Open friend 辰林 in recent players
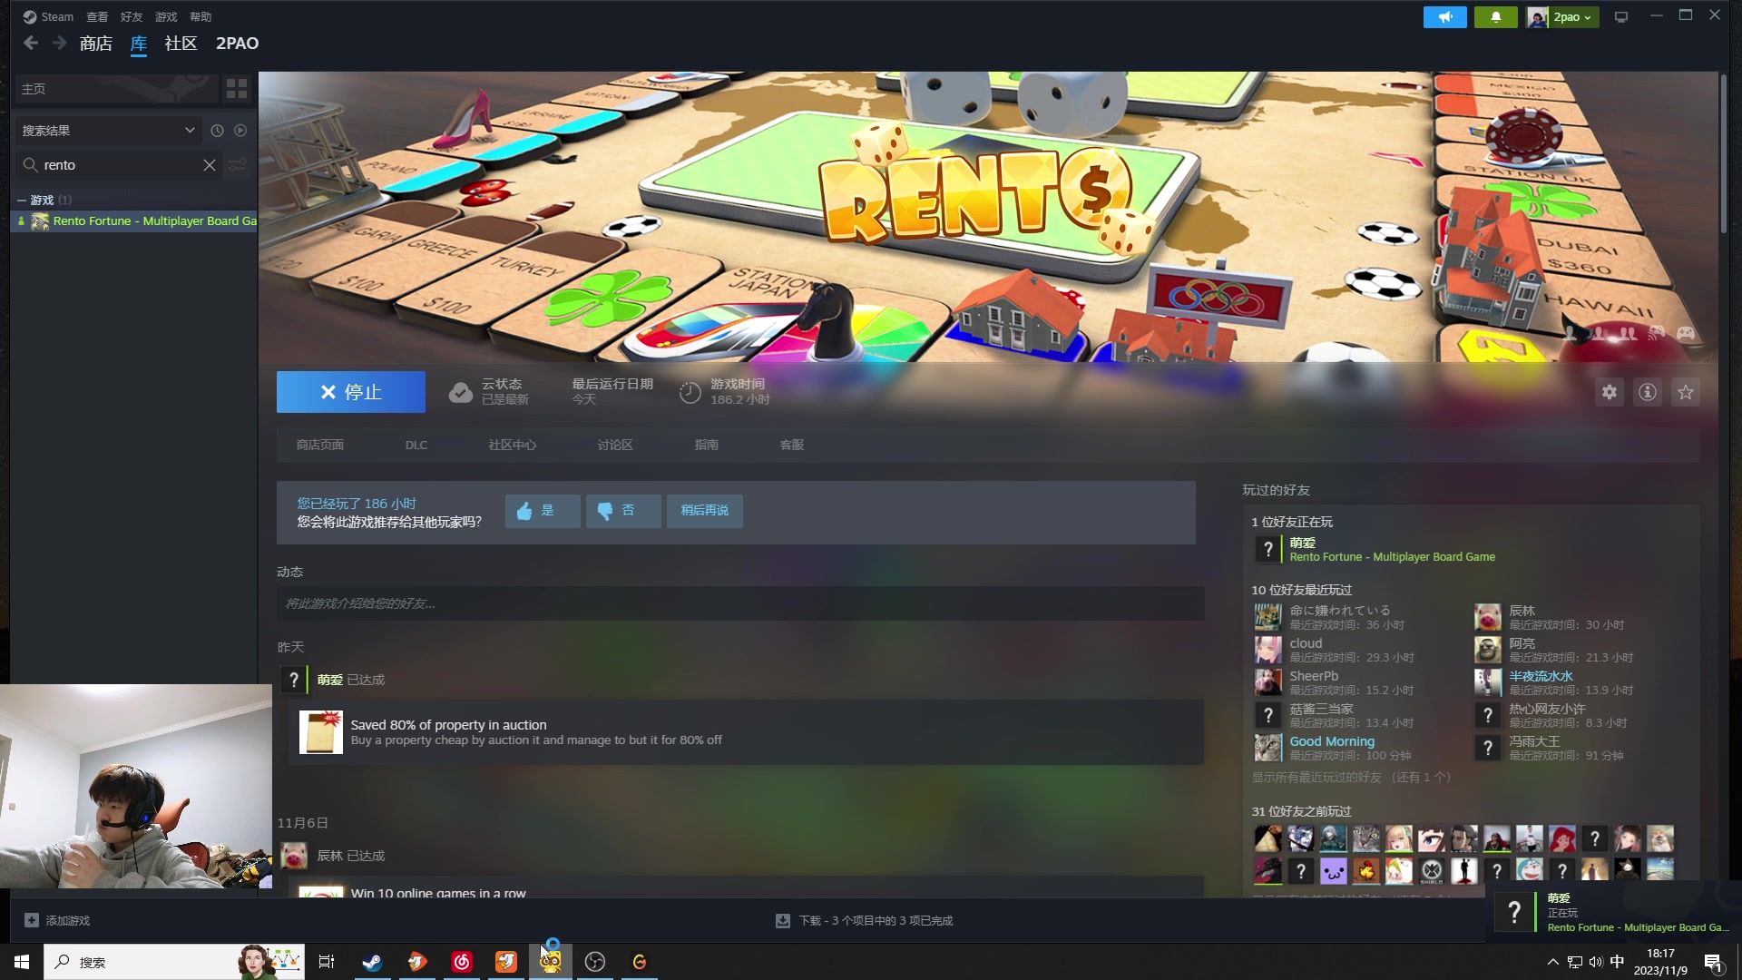This screenshot has height=980, width=1742. [1522, 611]
